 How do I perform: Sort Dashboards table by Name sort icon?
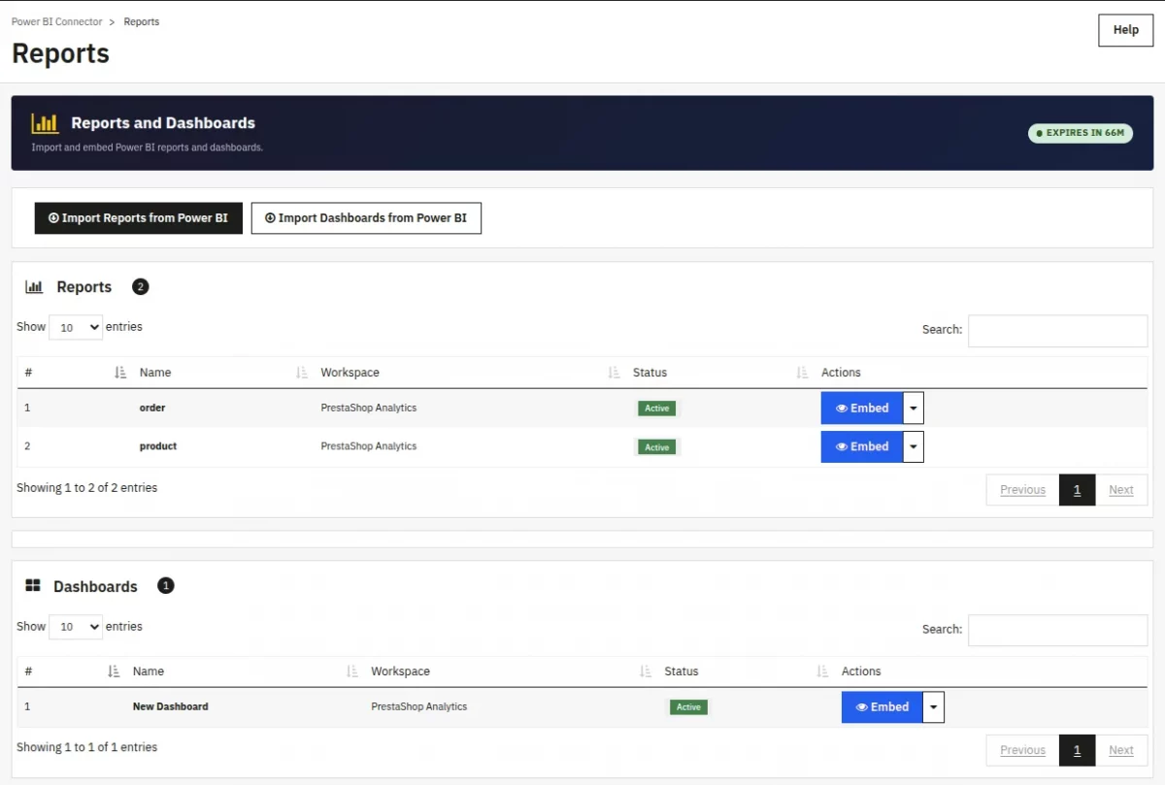coord(352,671)
